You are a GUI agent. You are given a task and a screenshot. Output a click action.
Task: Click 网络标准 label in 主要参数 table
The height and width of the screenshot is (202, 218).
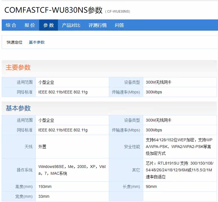pyautogui.click(x=24, y=92)
